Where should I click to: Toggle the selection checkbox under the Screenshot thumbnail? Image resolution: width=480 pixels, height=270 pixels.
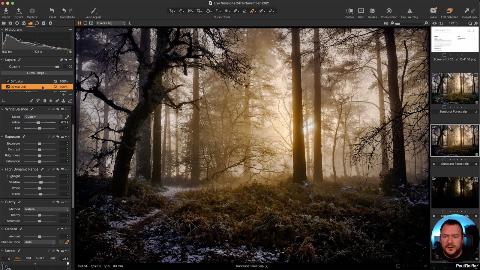444,55
